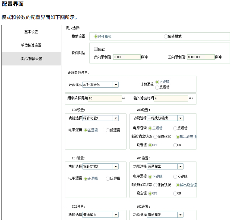
Task: Select X00 电平逻辑 反逻辑
Action: point(108,130)
